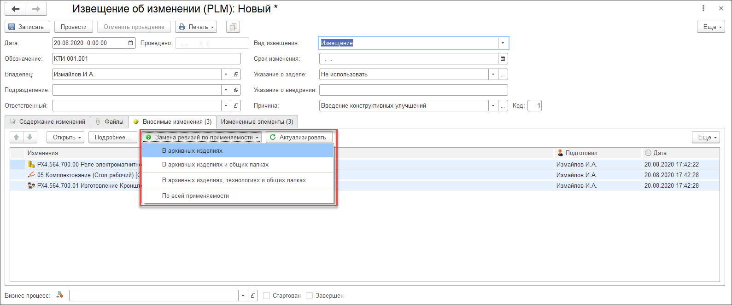This screenshot has width=732, height=305.
Task: Open the Владелец record via open icon
Action: [x=236, y=75]
